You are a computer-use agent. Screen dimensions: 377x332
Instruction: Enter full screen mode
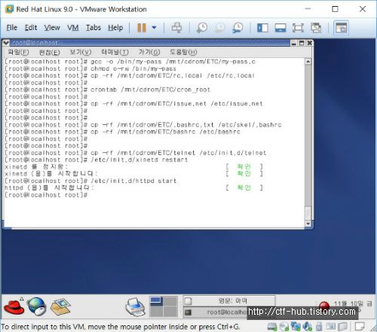click(298, 28)
